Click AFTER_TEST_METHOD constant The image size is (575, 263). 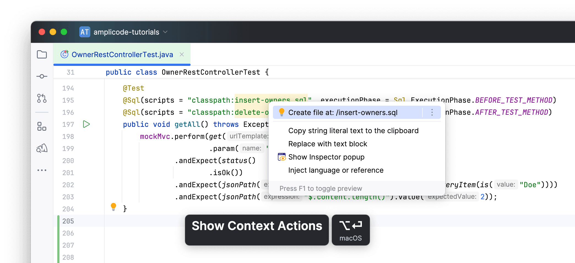coord(511,112)
